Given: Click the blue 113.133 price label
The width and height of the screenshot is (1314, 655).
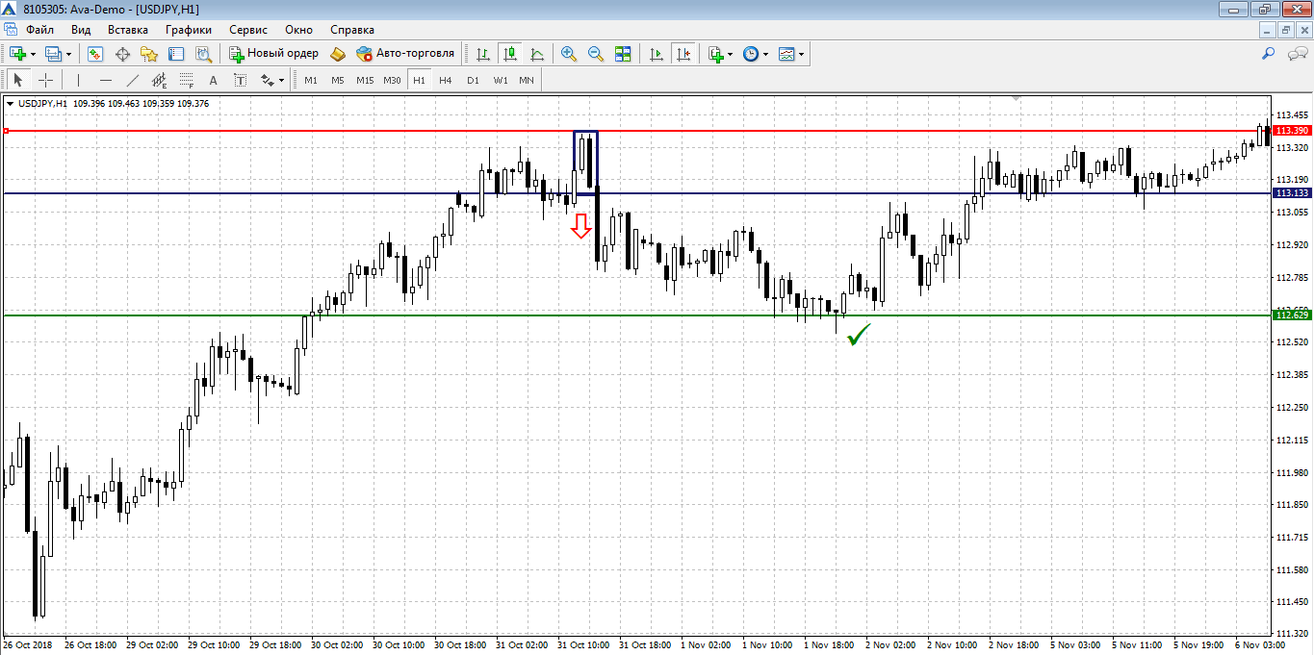Looking at the screenshot, I should (1292, 193).
